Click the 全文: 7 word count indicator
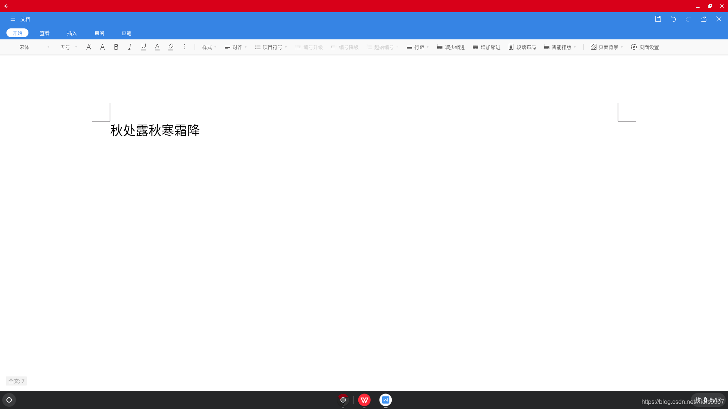728x409 pixels. tap(16, 381)
